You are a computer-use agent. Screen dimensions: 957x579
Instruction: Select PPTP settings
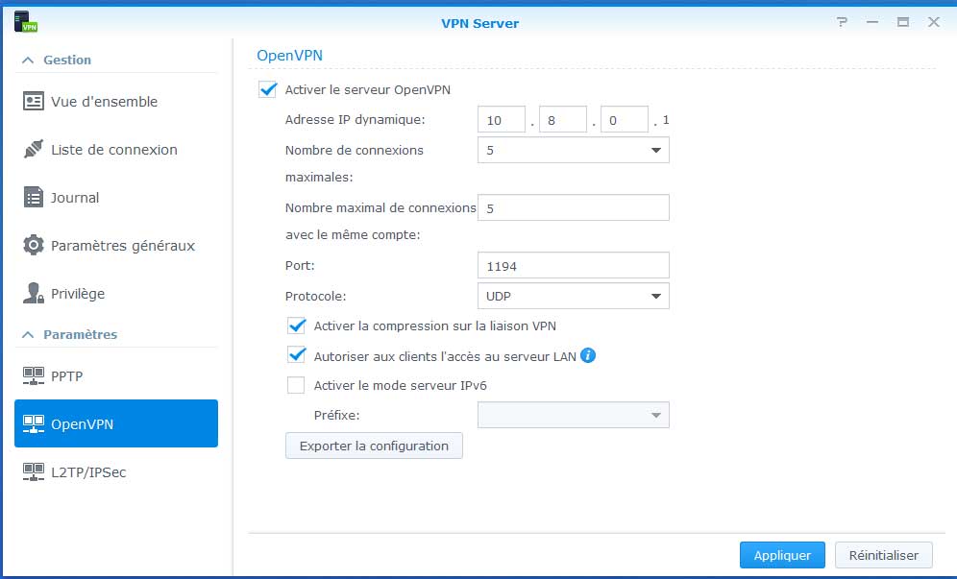click(116, 375)
